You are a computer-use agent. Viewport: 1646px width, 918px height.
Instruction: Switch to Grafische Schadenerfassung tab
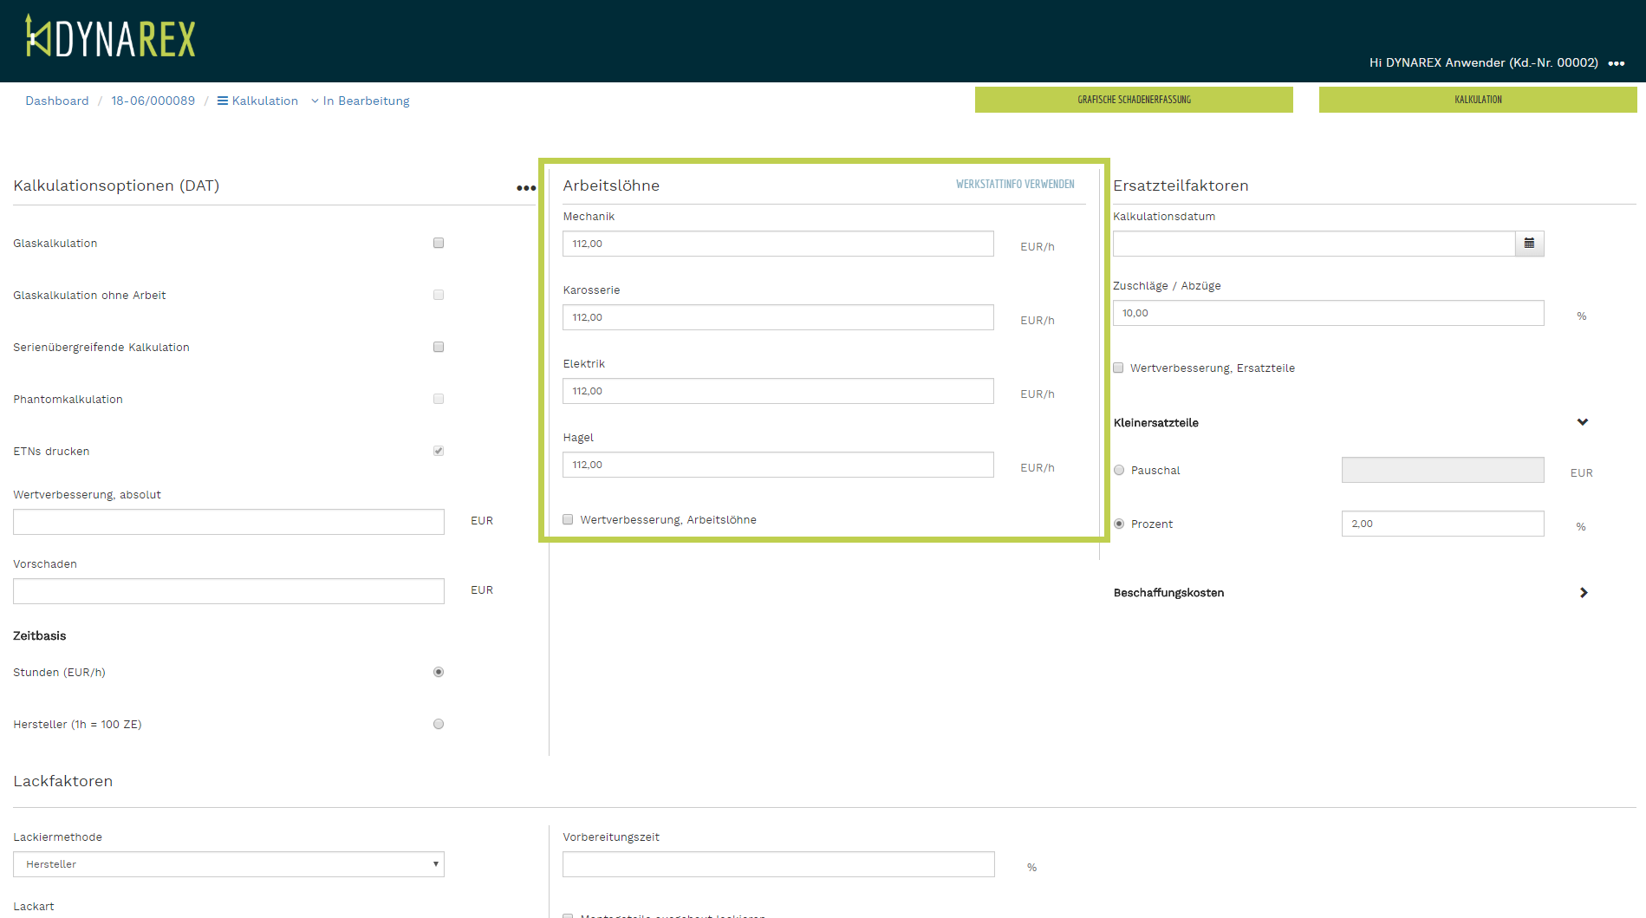pos(1134,100)
